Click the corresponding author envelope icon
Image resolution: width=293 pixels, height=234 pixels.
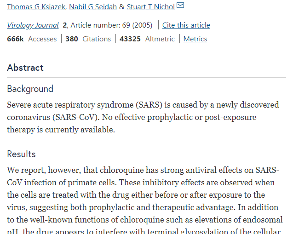click(x=180, y=5)
